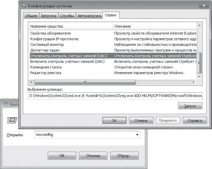The height and width of the screenshot is (169, 212).
Task: Click the horizontal scrollbar left arrow
Action: [31, 82]
